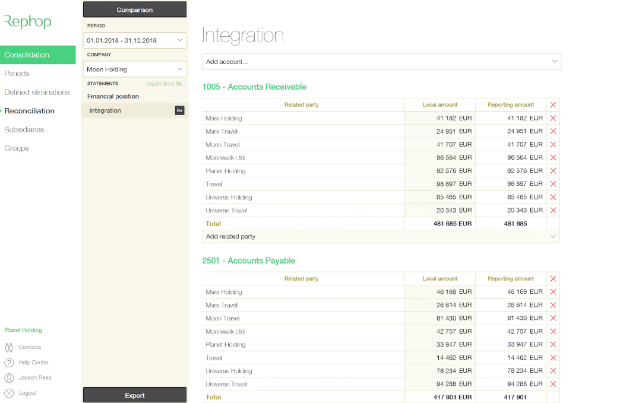Image resolution: width=626 pixels, height=403 pixels.
Task: Remove Universe Travel from Accounts Payable
Action: [552, 384]
